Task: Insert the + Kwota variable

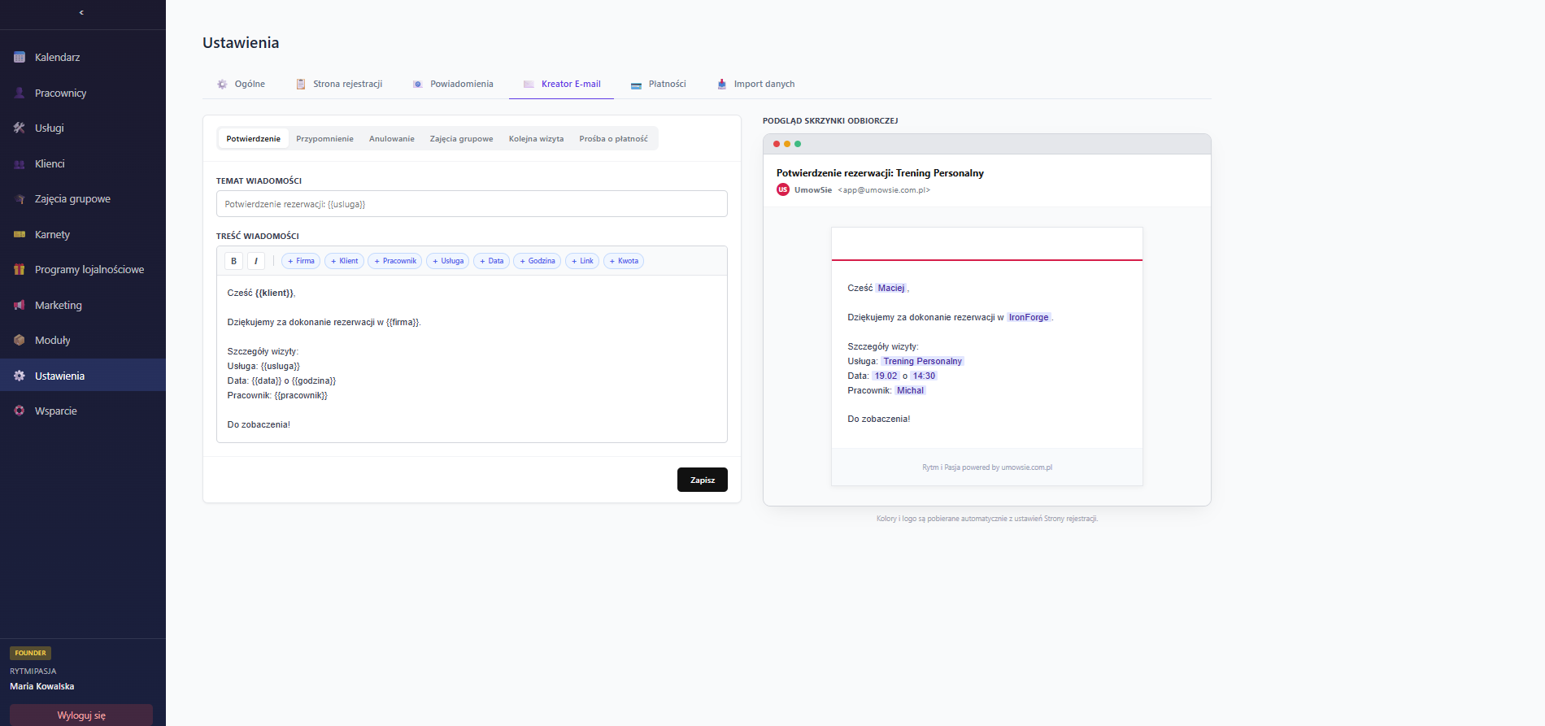Action: 624,261
